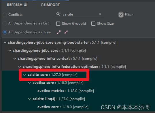Select avatica-core row below calcite-linq4j
Viewport: 155px width, 113px height.
(63, 107)
